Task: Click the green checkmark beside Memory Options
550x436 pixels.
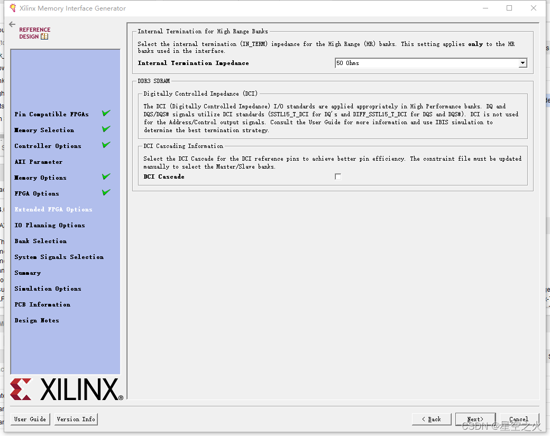Action: point(106,177)
